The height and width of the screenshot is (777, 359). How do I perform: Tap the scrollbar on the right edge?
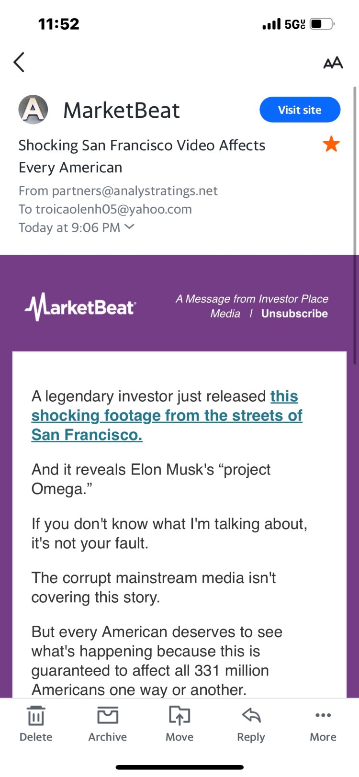[x=355, y=225]
